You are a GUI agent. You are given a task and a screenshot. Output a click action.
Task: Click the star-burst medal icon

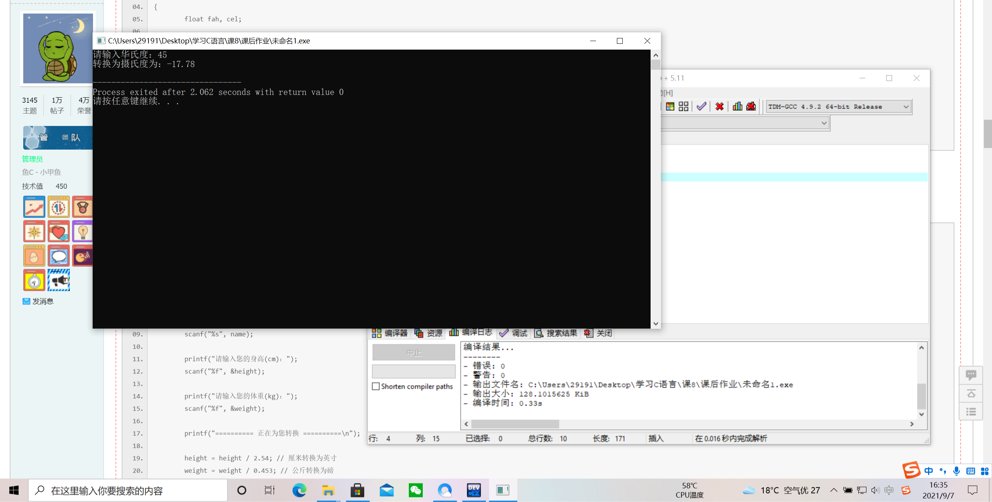[x=34, y=231]
